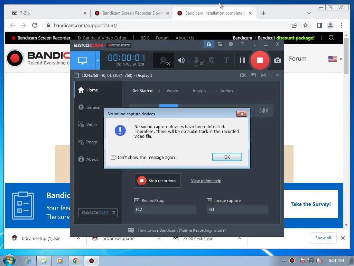Open How to use Bandicam Game Recording tip

click(x=177, y=230)
